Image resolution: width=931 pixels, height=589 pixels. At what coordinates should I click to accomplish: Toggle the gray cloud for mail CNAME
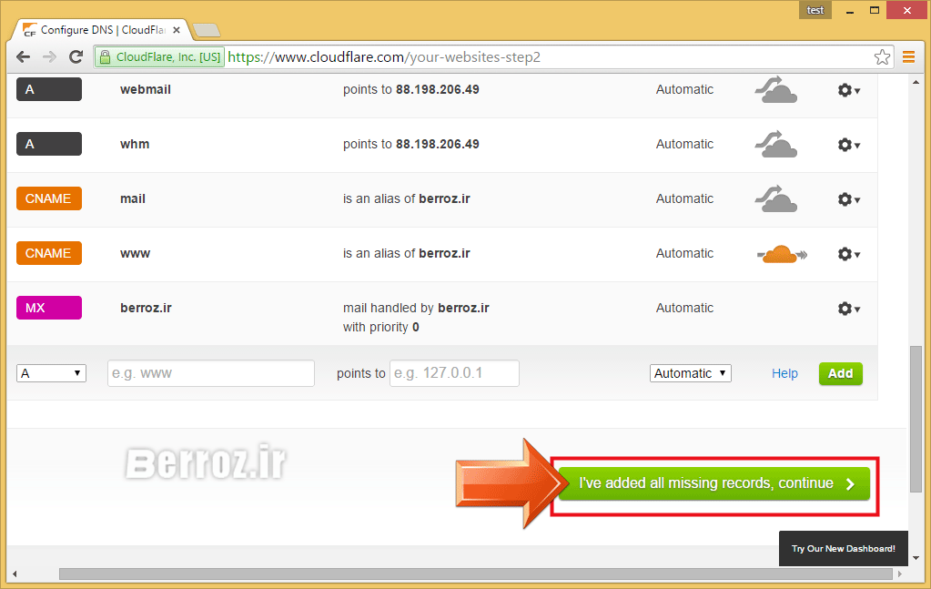pos(775,199)
